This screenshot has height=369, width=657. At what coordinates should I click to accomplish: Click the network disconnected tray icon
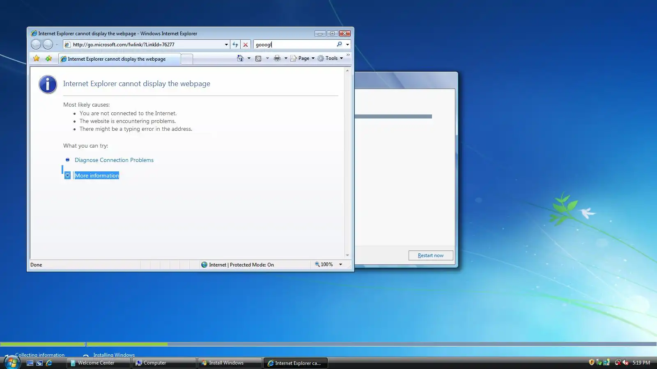coord(618,362)
